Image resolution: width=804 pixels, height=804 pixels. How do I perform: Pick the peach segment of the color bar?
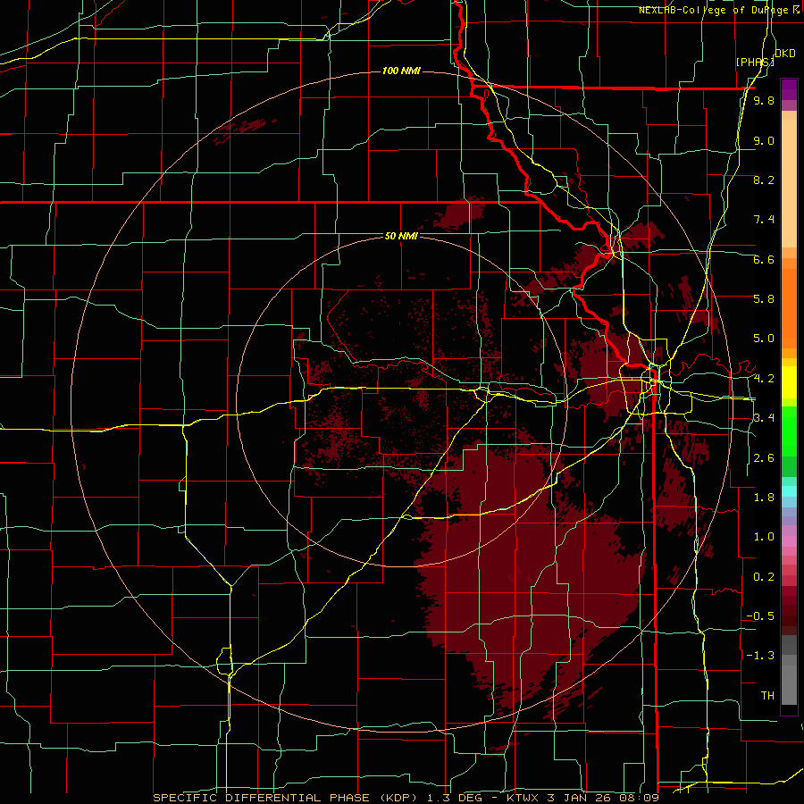click(789, 185)
